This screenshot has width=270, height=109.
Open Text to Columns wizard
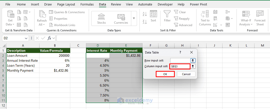(205, 18)
